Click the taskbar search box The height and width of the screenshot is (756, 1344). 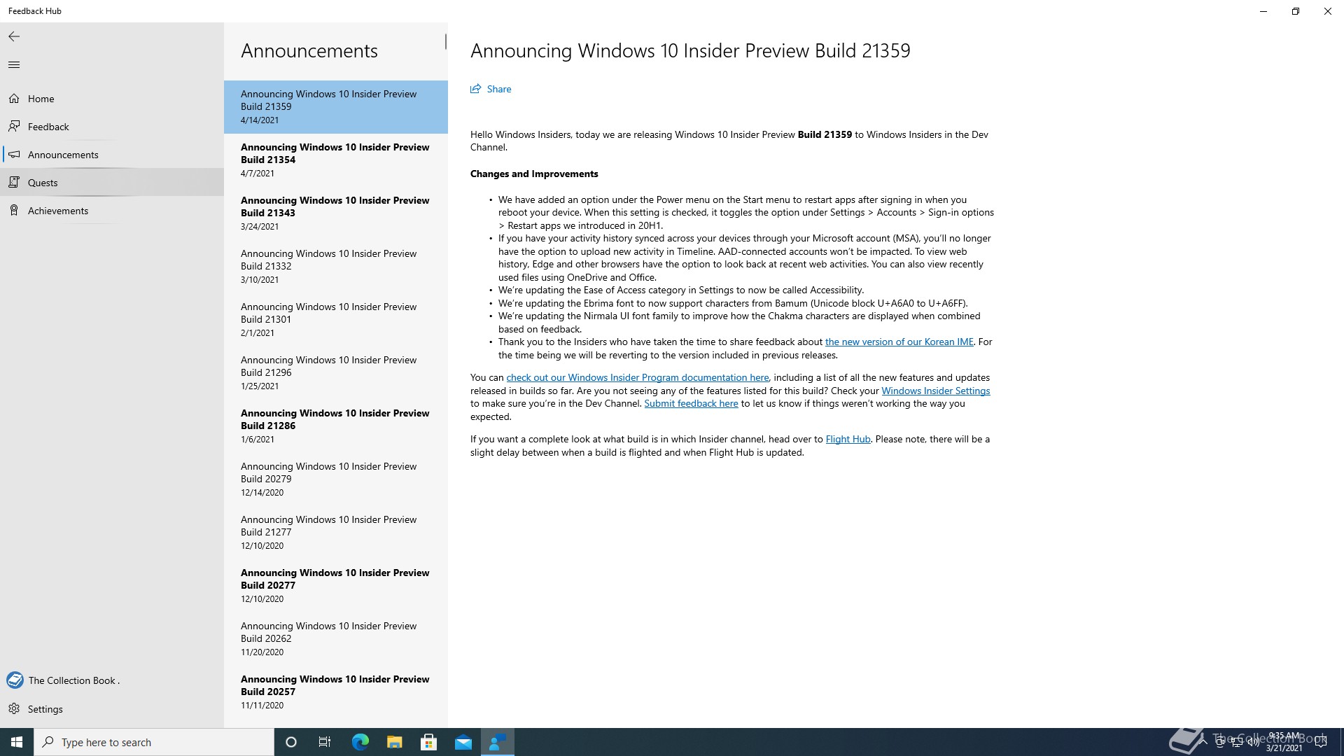click(154, 742)
